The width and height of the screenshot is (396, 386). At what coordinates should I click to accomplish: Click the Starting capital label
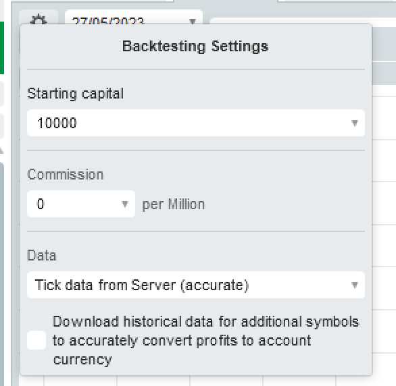pyautogui.click(x=75, y=94)
